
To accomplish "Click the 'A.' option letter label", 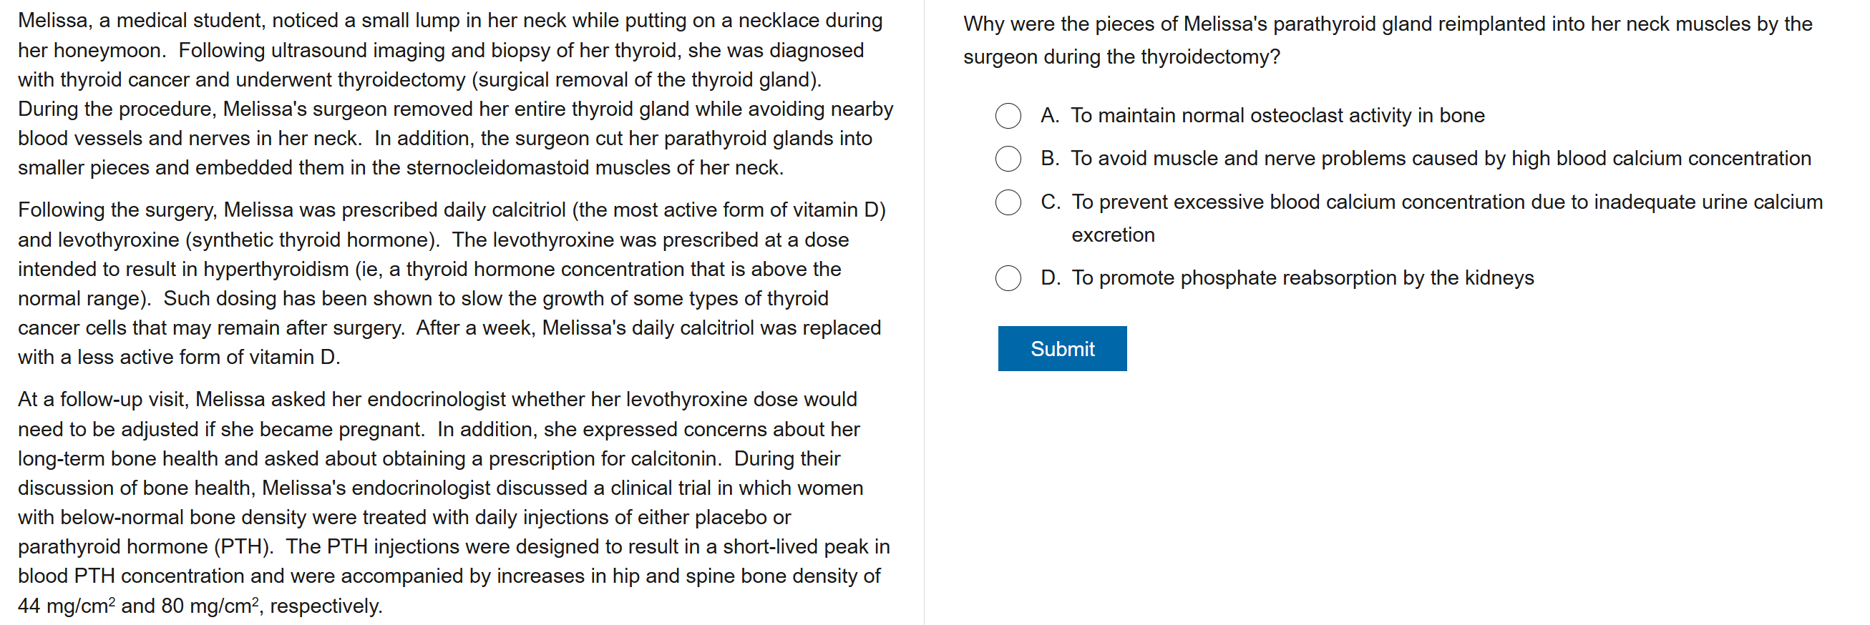I will click(1050, 115).
